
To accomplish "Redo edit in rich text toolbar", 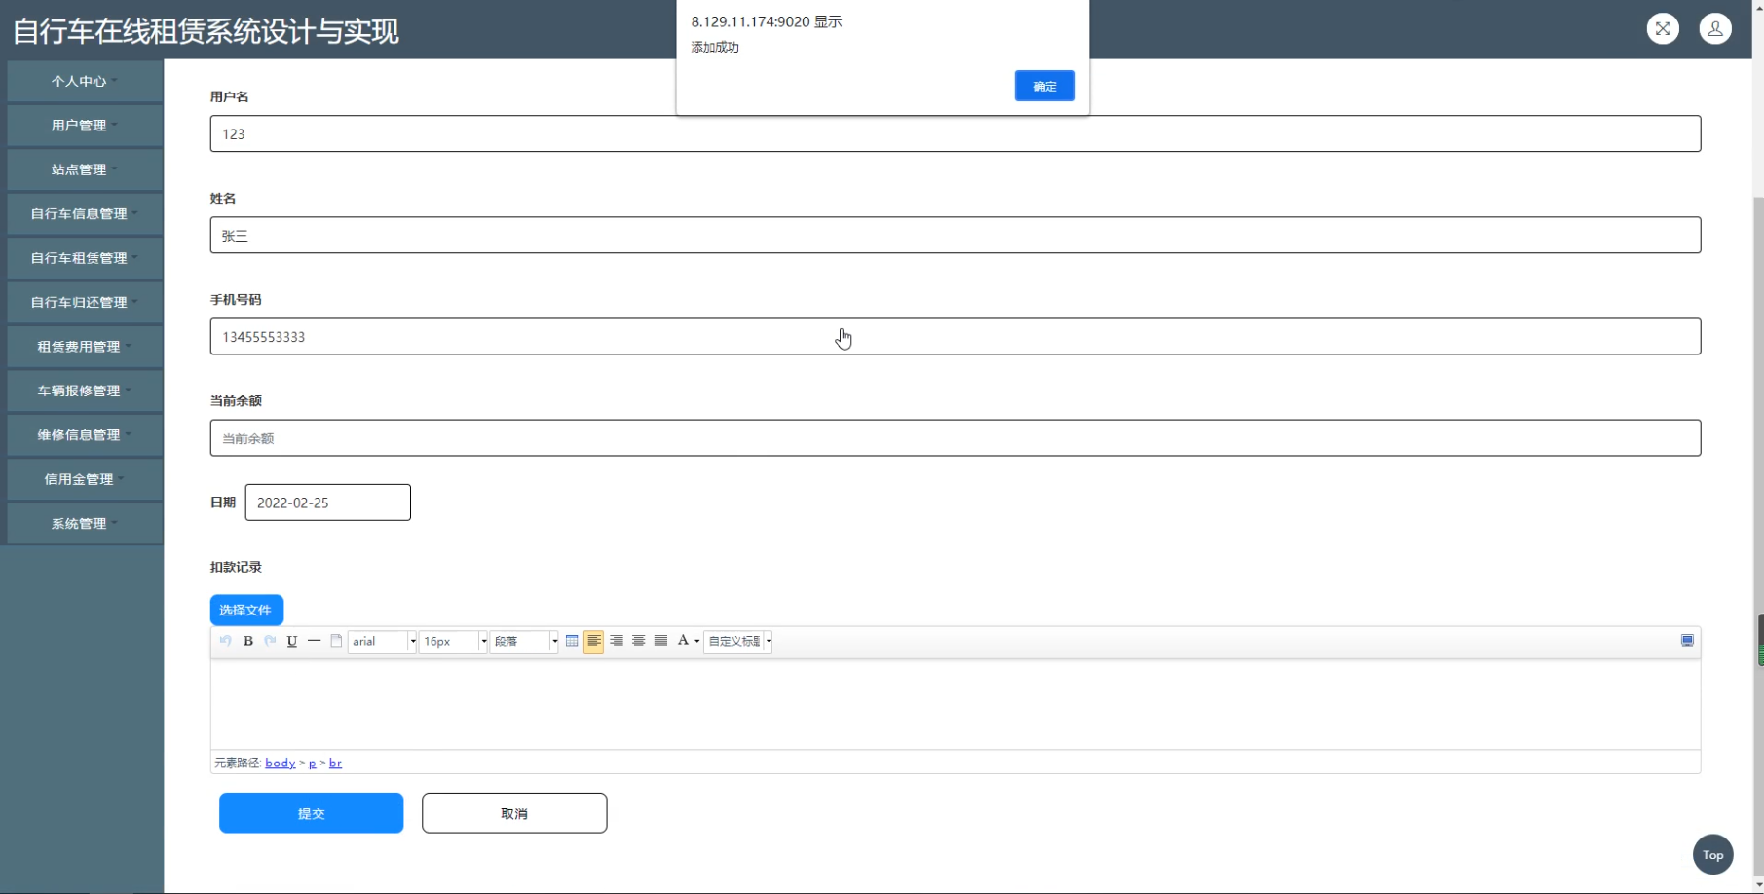I will tap(270, 641).
